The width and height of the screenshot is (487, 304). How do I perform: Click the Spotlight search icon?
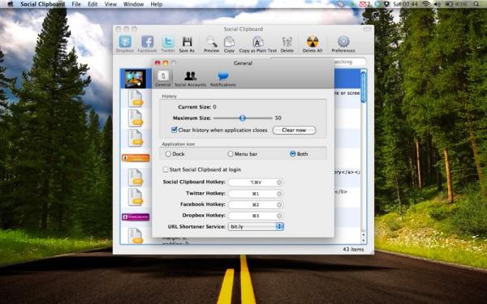pyautogui.click(x=476, y=4)
